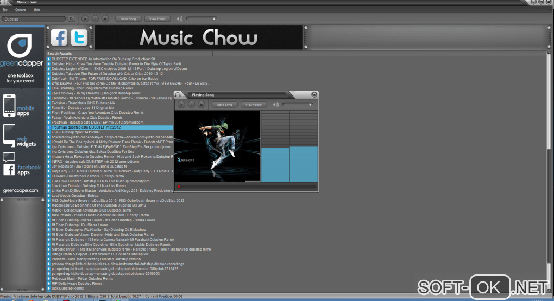Select 'La Roux - Bulletproof Foamo's Dubstep Remix'
The height and width of the screenshot is (301, 554).
coord(88,176)
